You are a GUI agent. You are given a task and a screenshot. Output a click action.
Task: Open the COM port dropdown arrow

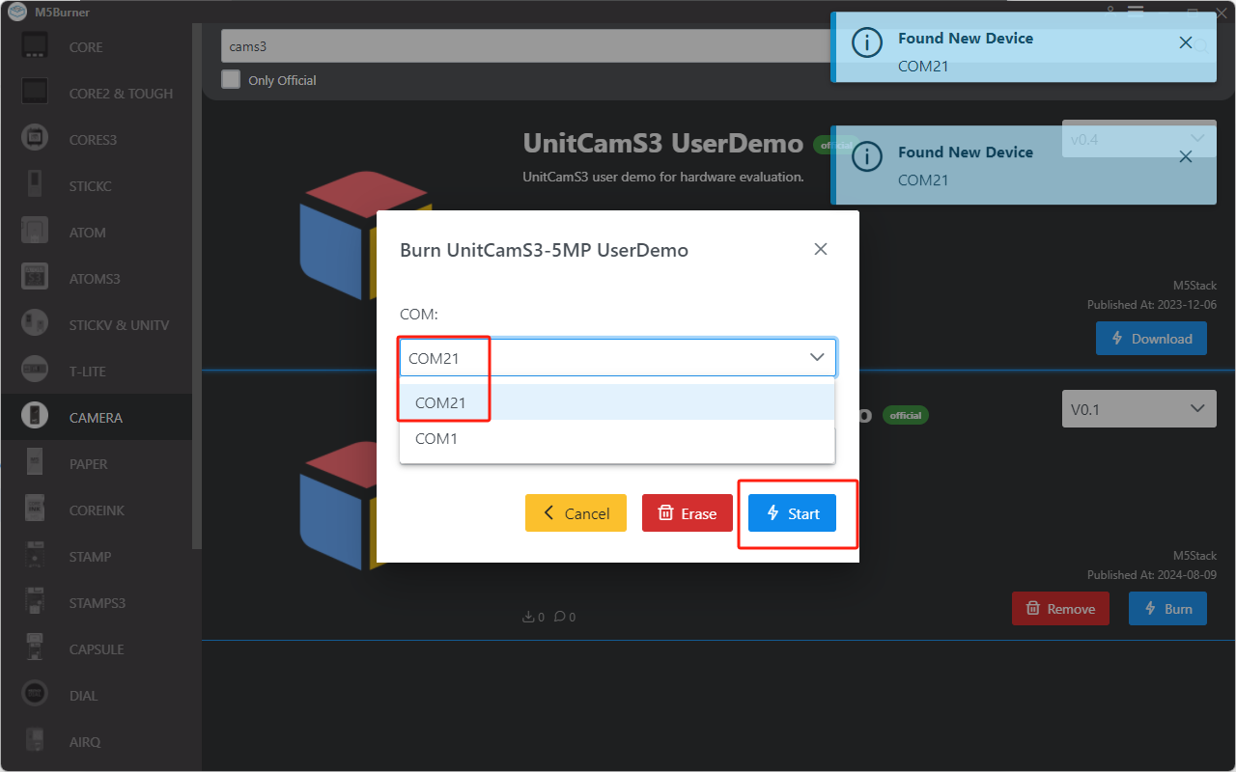(x=817, y=357)
